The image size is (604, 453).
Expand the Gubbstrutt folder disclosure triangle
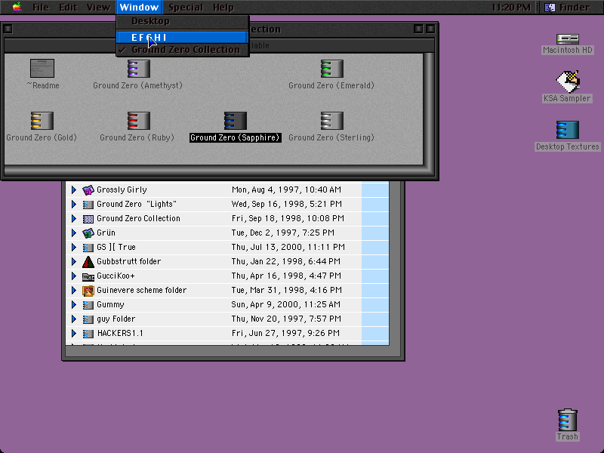pyautogui.click(x=73, y=261)
